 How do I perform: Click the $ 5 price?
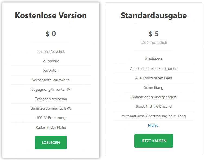click(154, 34)
